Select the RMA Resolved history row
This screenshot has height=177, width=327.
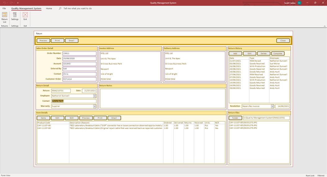tap(259, 75)
